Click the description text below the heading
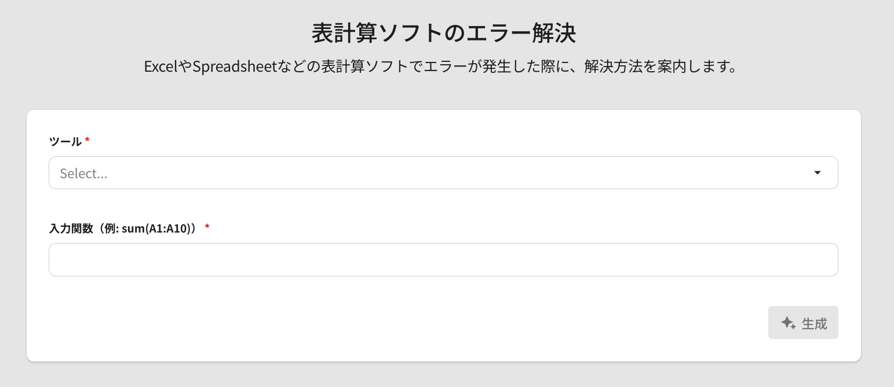This screenshot has height=387, width=894. tap(443, 67)
